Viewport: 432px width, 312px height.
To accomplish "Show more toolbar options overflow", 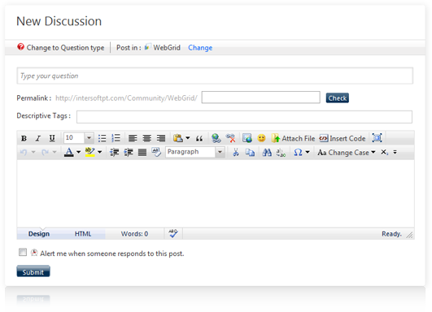I will 395,152.
